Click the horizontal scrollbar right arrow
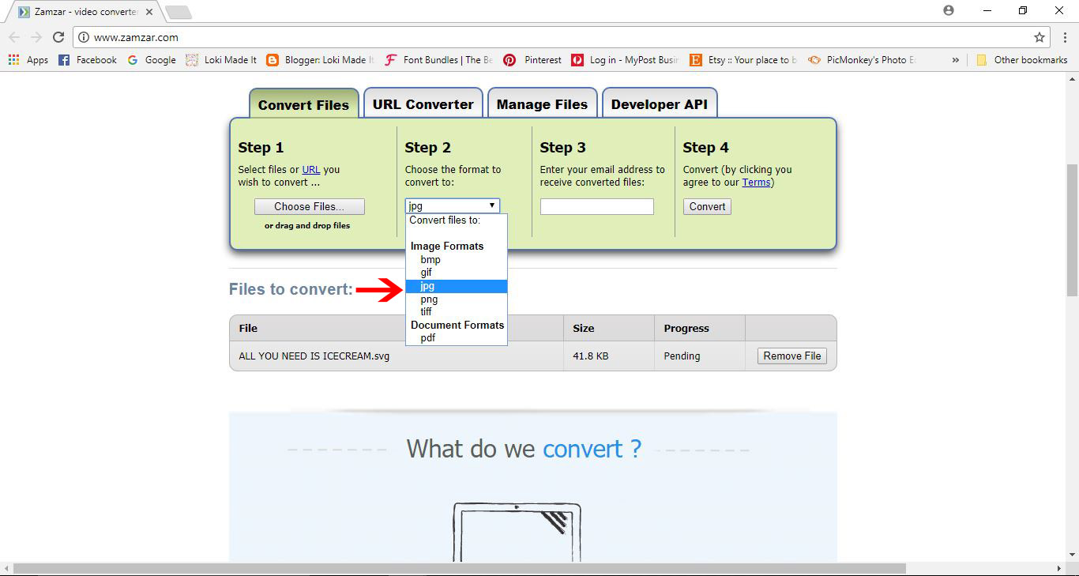1079x576 pixels. [1059, 569]
